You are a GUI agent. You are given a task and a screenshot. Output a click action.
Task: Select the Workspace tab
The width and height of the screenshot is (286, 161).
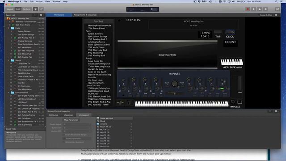tap(59, 15)
